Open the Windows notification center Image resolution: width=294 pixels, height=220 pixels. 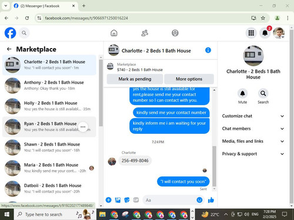(285, 215)
